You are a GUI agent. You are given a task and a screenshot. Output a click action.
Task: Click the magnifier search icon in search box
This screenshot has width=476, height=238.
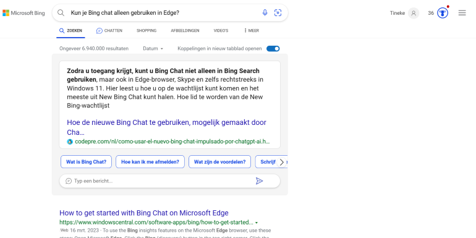click(61, 13)
